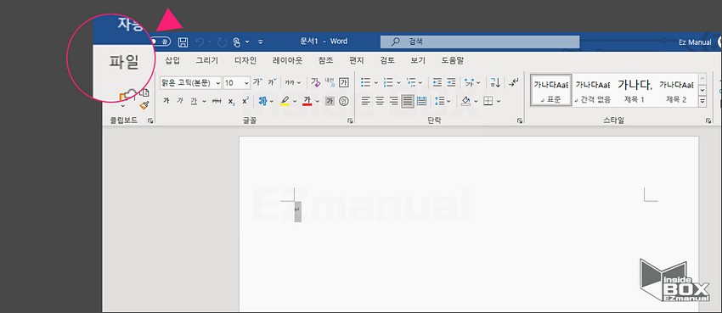This screenshot has height=313, width=722.
Task: Toggle bold 가 formatting
Action: [x=166, y=101]
